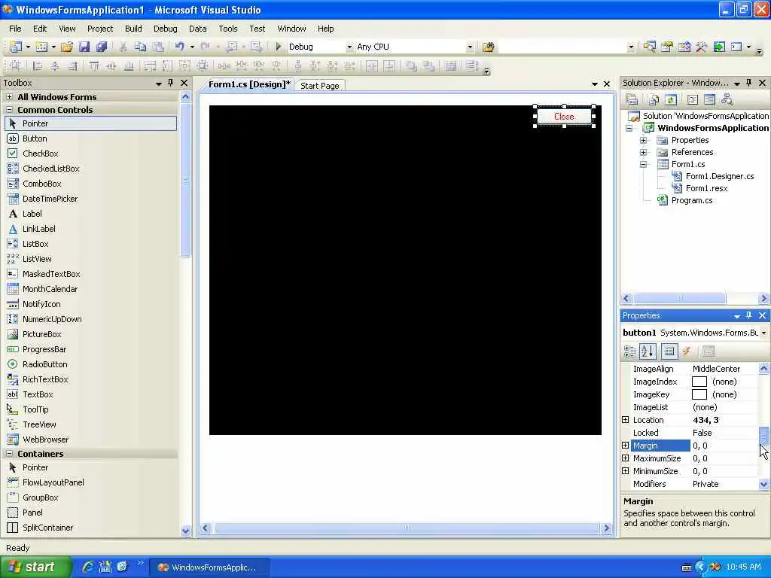Switch Properties grid to Alphabetical view
The image size is (771, 578).
click(x=648, y=351)
